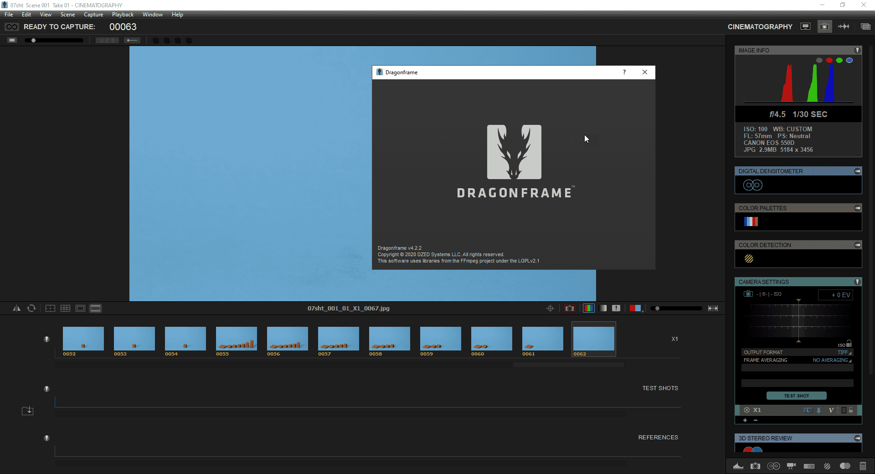875x474 pixels.
Task: Click the color palette swatch icon
Action: click(x=751, y=222)
